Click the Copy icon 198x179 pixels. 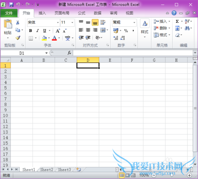(17, 30)
